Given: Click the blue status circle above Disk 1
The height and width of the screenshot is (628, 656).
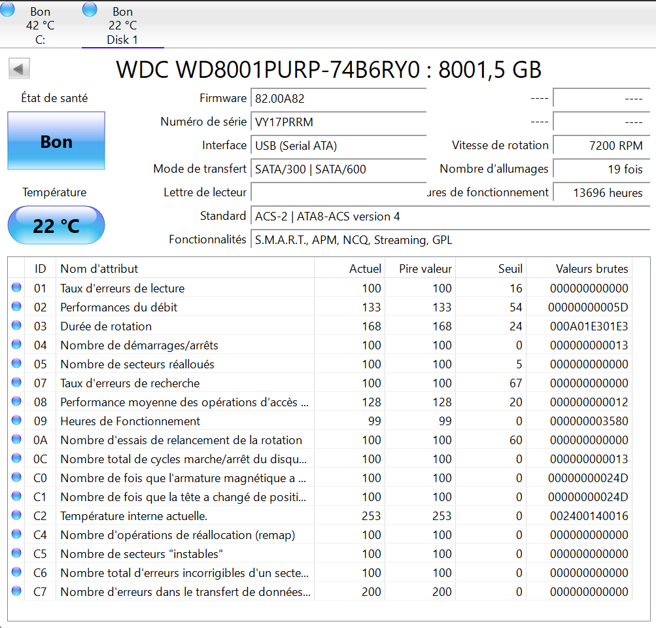Looking at the screenshot, I should pos(90,9).
